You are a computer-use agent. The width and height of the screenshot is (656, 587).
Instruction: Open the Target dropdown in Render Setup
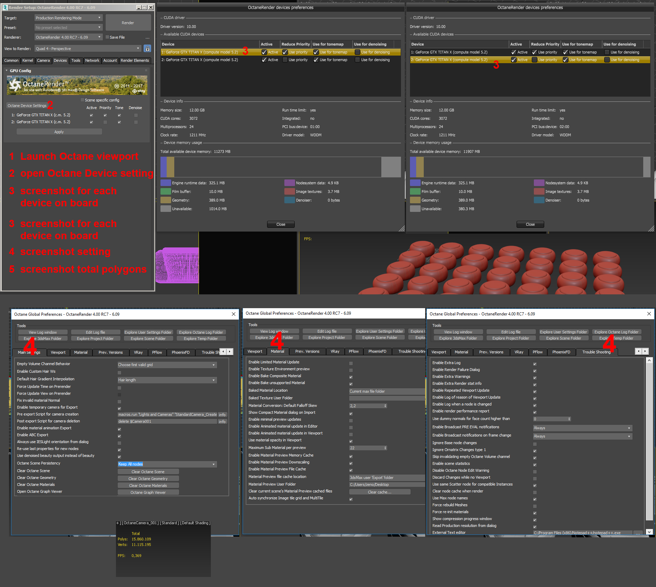(x=69, y=18)
